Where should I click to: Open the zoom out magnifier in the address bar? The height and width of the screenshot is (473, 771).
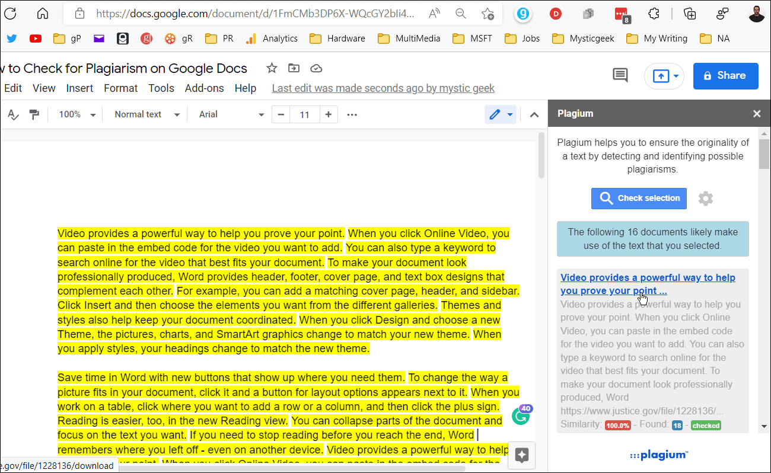pos(460,14)
